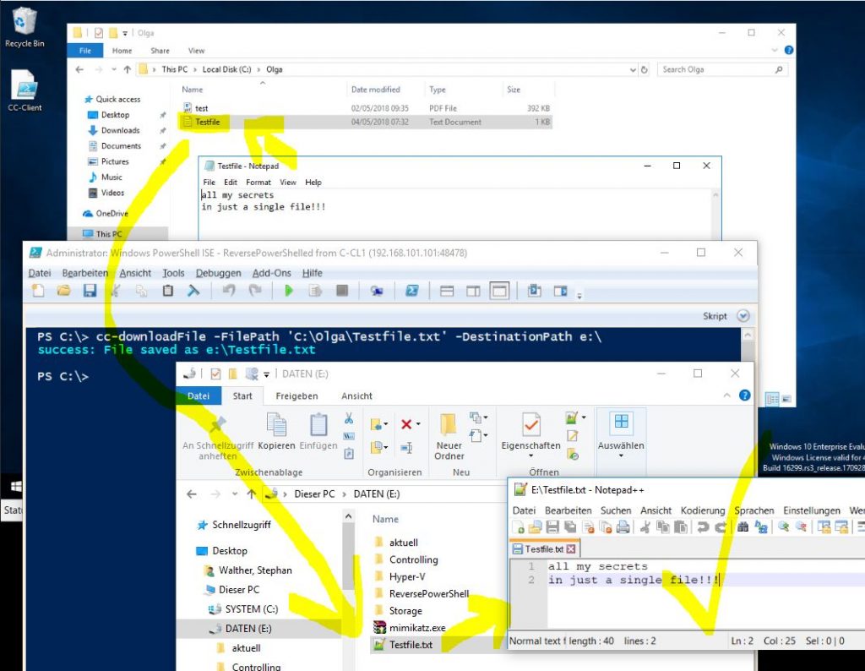The height and width of the screenshot is (671, 865).
Task: Click Datei tab in DATEN explorer
Action: click(x=198, y=396)
